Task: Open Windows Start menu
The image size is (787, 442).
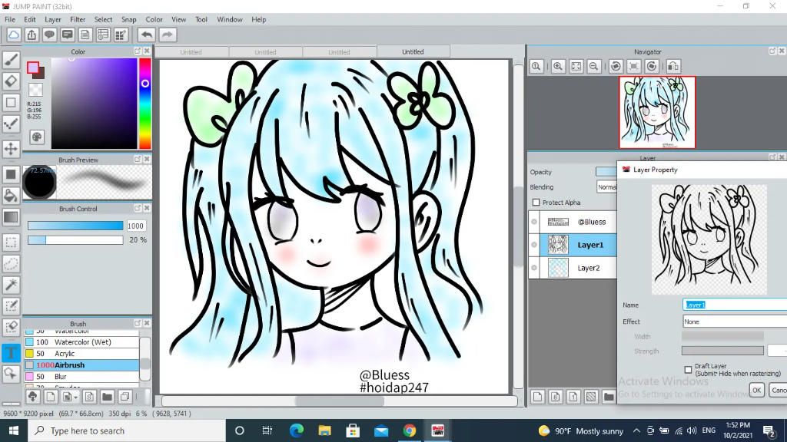Action: pos(14,430)
